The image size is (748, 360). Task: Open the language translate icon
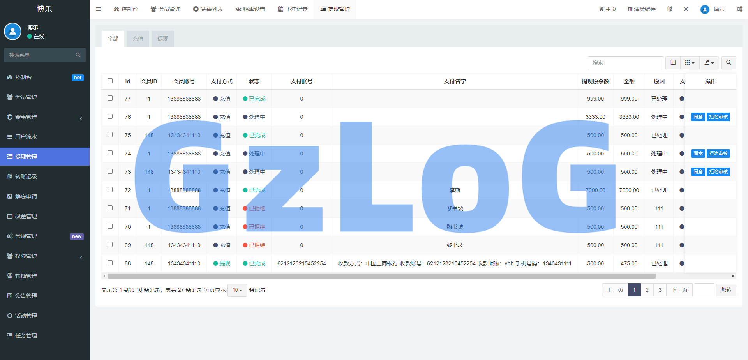pos(670,9)
